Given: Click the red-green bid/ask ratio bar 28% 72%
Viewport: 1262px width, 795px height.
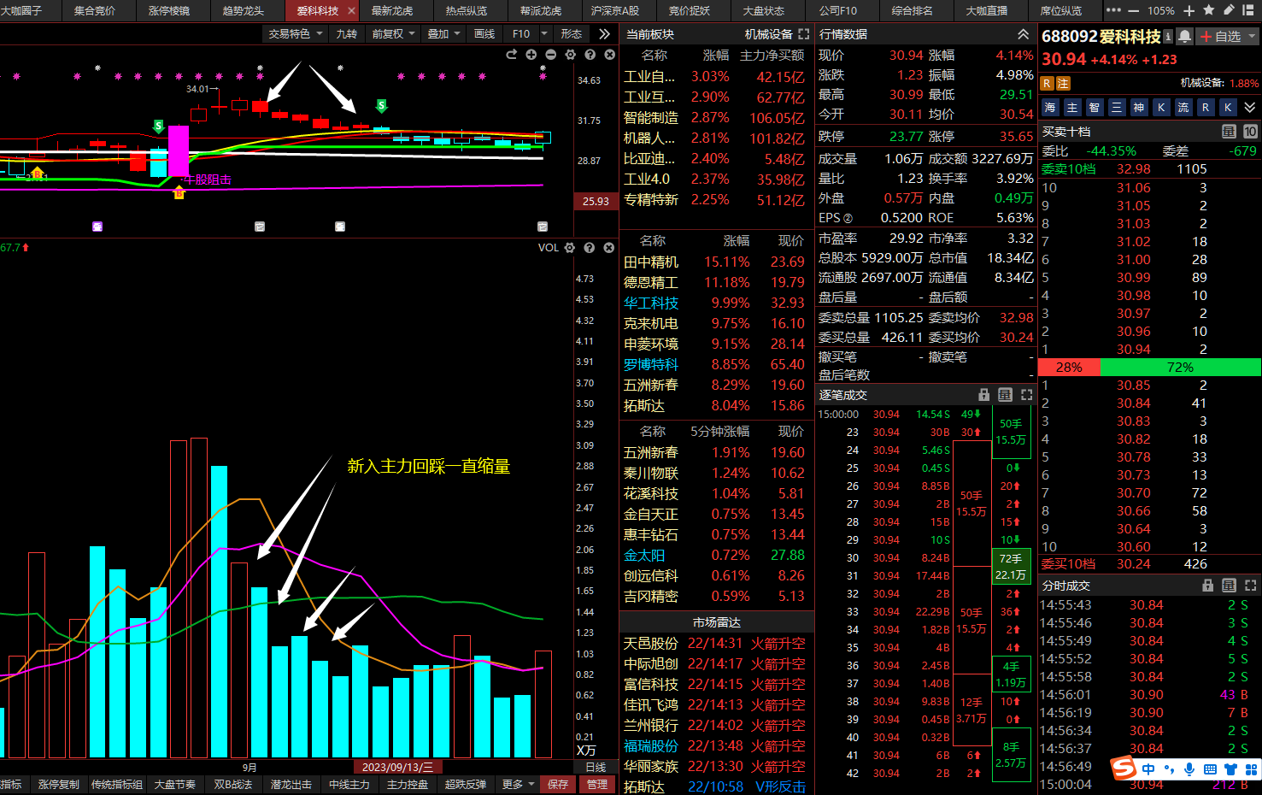Looking at the screenshot, I should click(x=1149, y=367).
